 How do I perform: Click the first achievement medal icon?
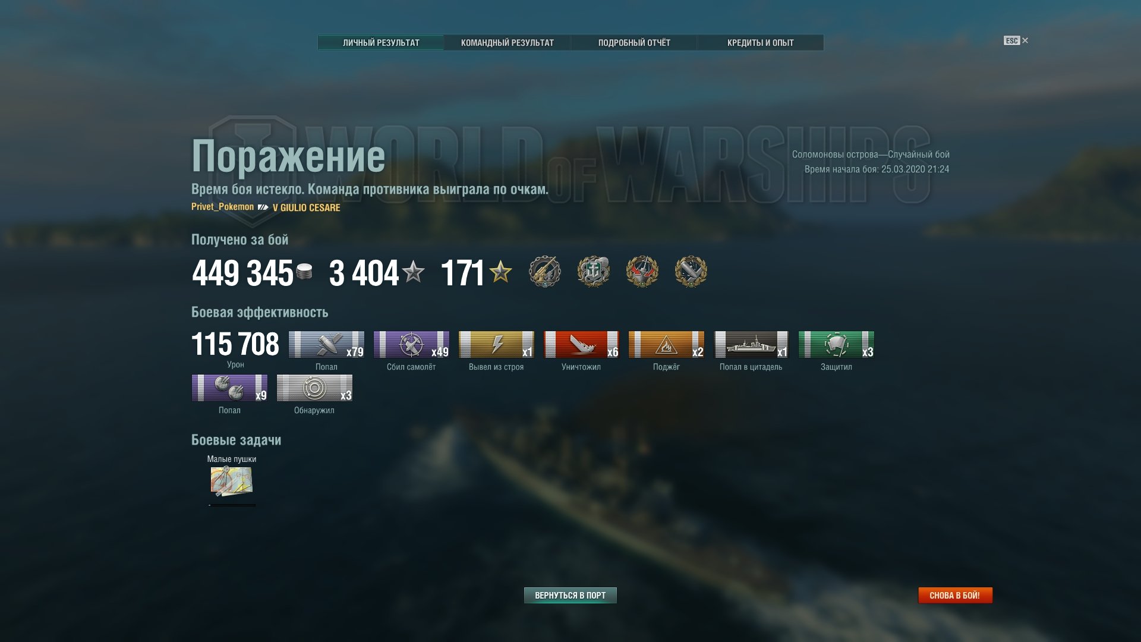545,272
